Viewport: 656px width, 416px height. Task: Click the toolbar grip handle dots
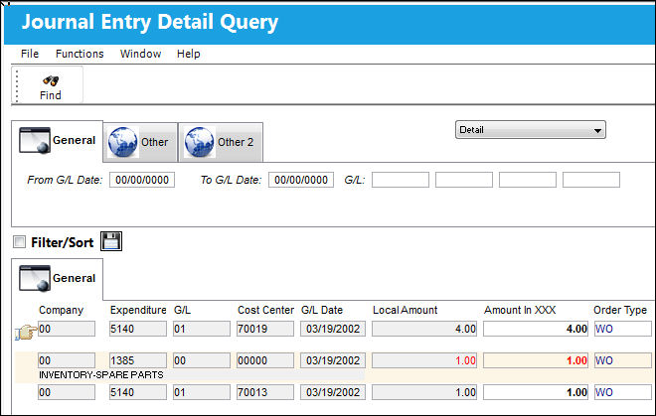[17, 85]
